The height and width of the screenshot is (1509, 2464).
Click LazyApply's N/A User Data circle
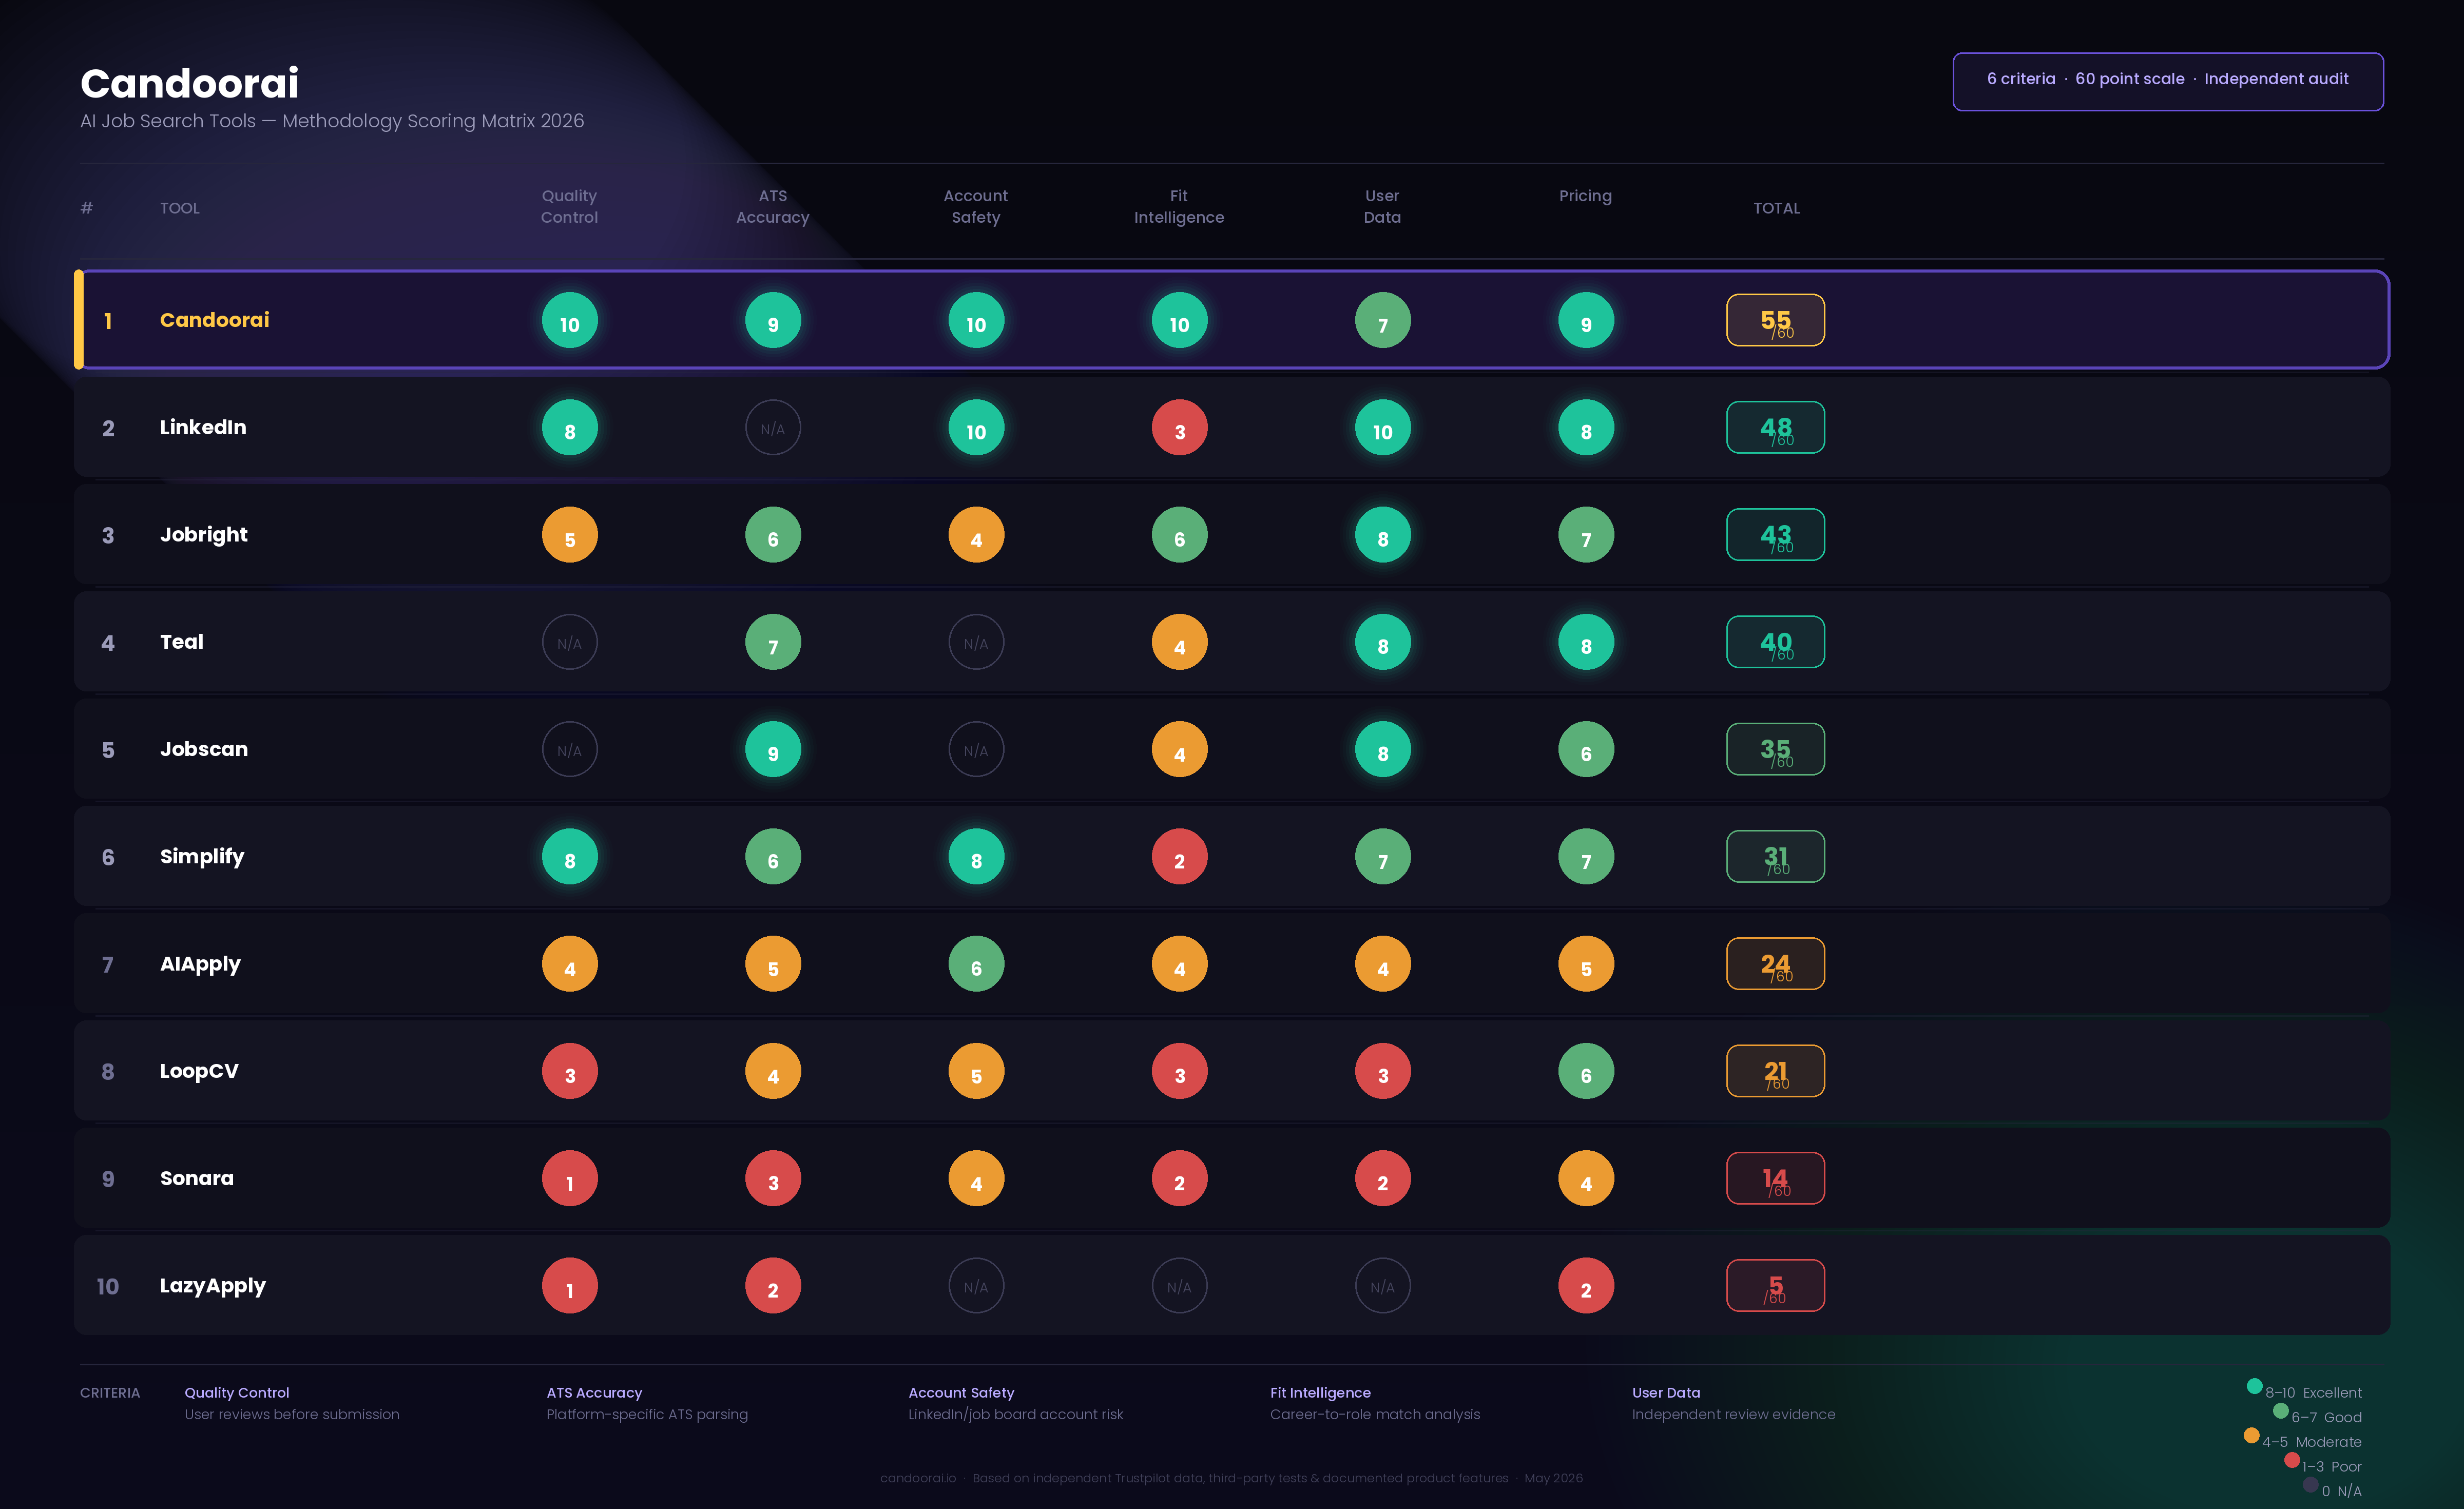point(1382,1286)
